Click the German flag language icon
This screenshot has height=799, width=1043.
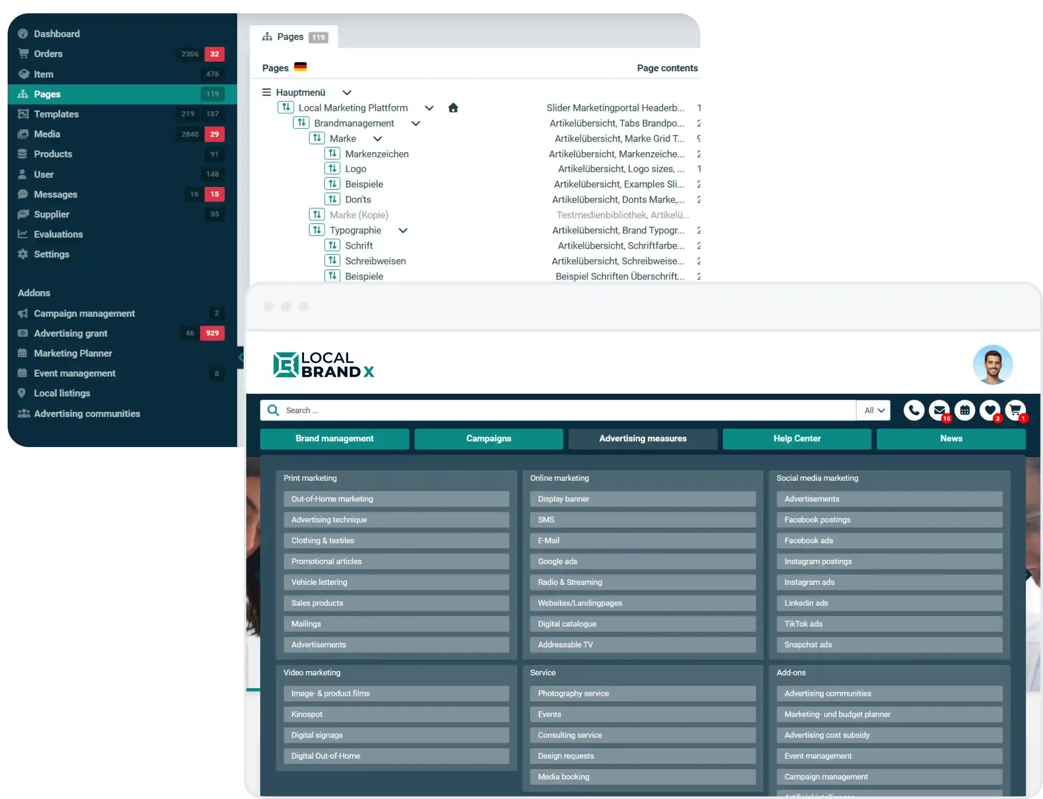tap(300, 67)
